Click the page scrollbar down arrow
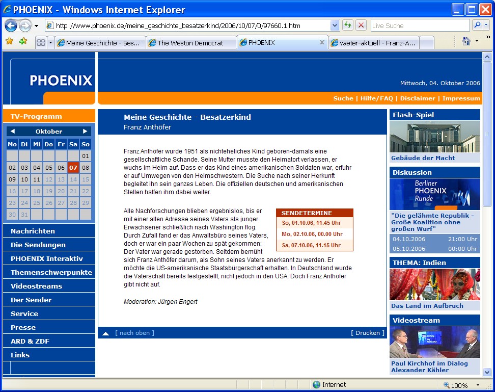Viewport: 495px width, 392px height. point(487,372)
